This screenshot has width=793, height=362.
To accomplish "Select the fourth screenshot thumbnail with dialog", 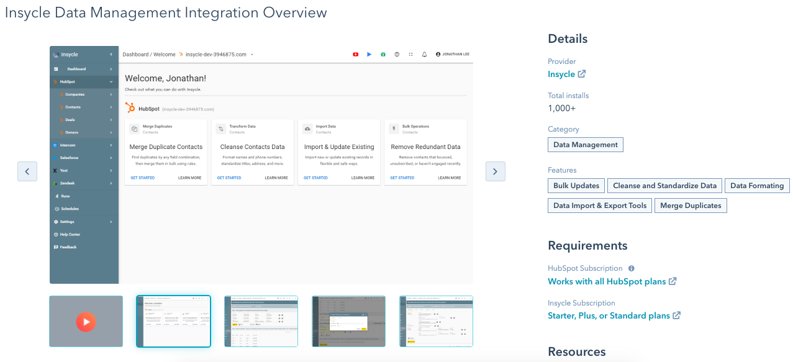I will [348, 321].
